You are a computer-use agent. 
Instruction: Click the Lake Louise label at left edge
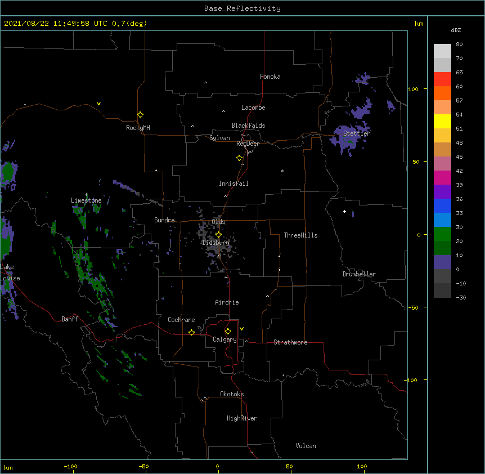(10, 272)
